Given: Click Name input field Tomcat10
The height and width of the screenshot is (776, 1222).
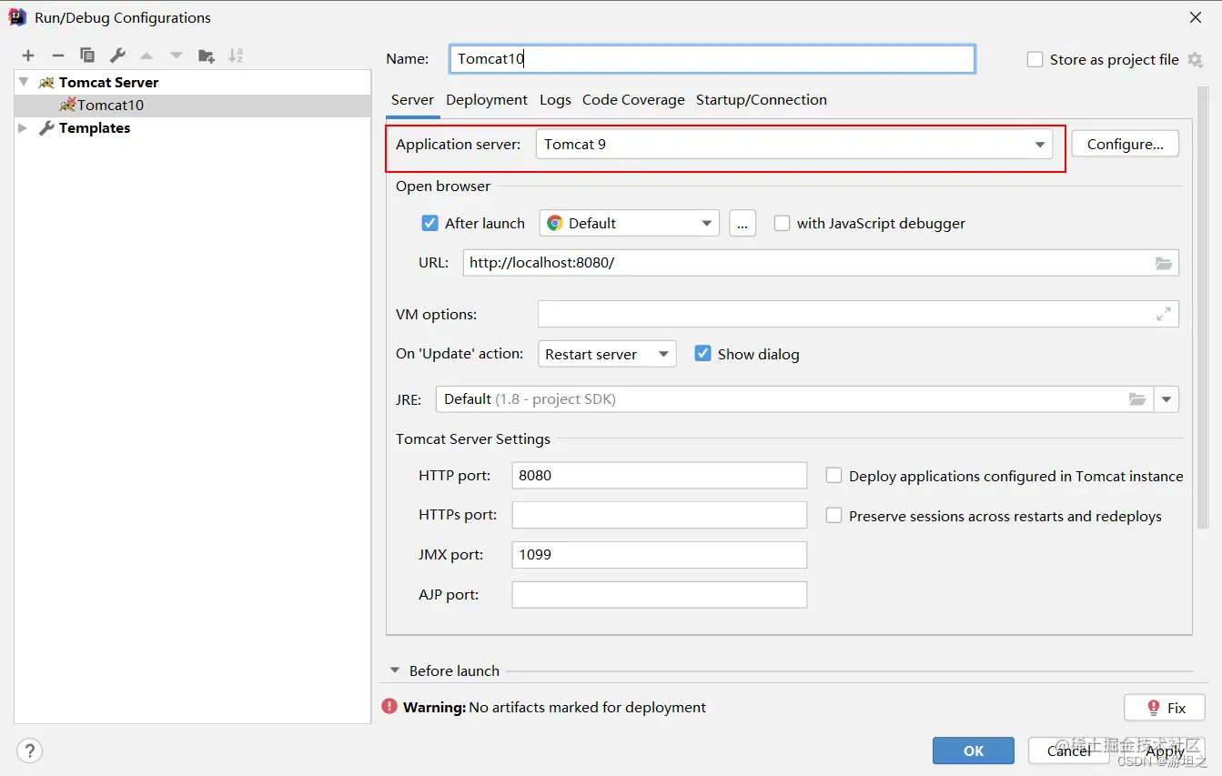Looking at the screenshot, I should click(712, 59).
